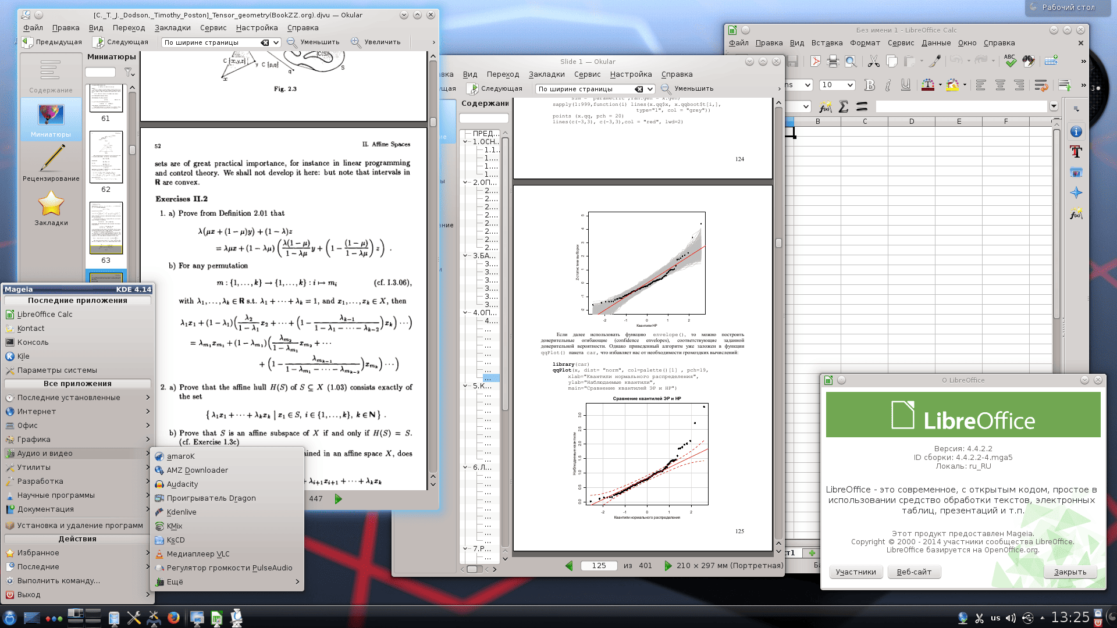
Task: Select page 62 thumbnail in Okular
Action: pyautogui.click(x=106, y=157)
